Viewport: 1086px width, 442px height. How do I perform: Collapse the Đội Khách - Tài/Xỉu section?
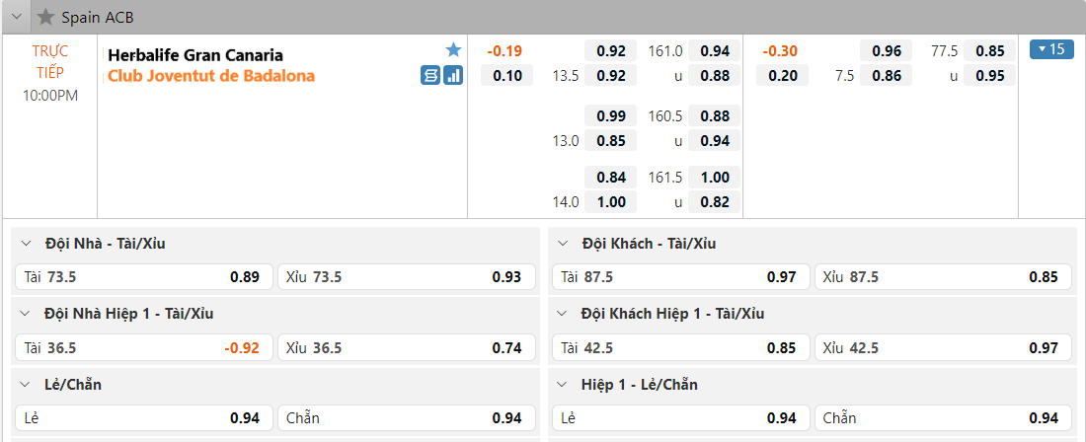tap(564, 244)
